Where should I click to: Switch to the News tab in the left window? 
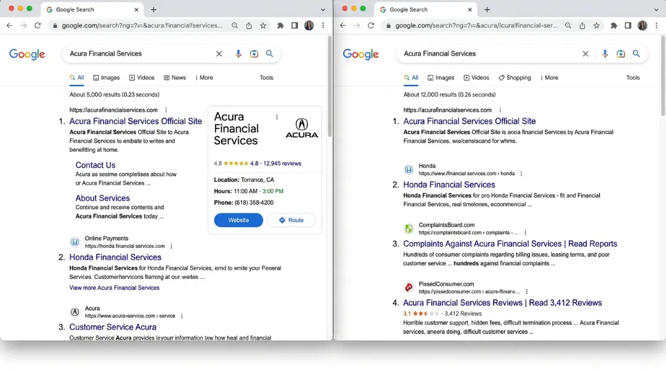pyautogui.click(x=175, y=78)
